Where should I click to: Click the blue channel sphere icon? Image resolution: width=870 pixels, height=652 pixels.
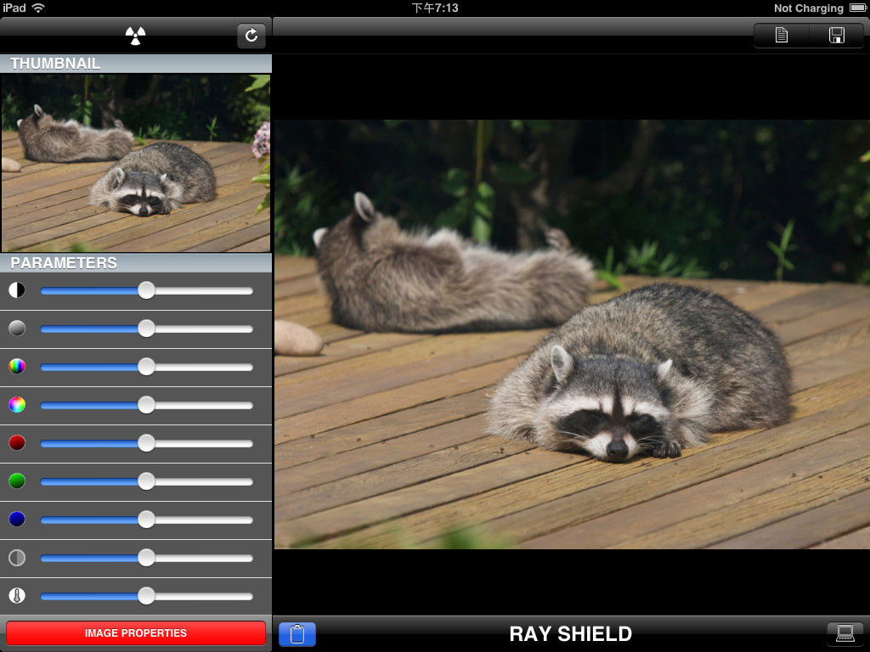point(17,519)
